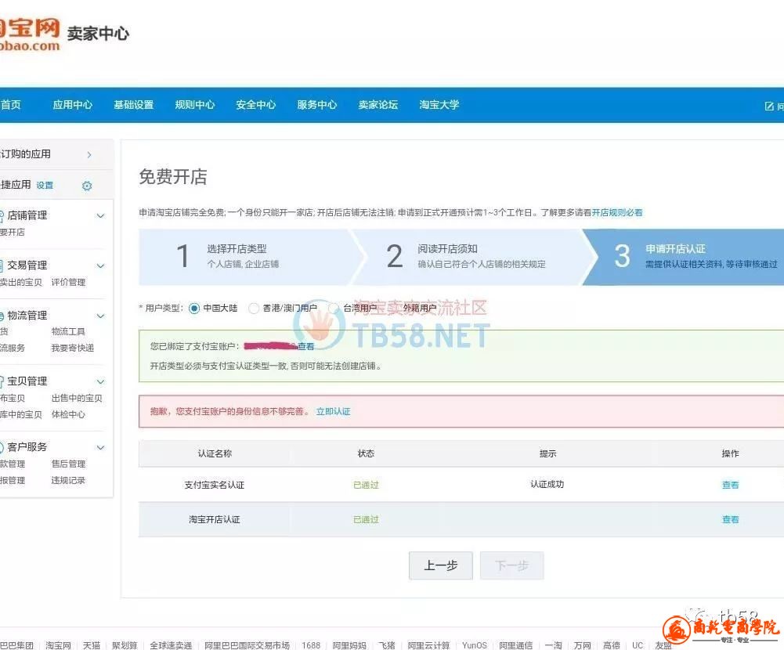Screen dimensions: 784x650
Task: Open the 一淘 footer link
Action: (554, 645)
